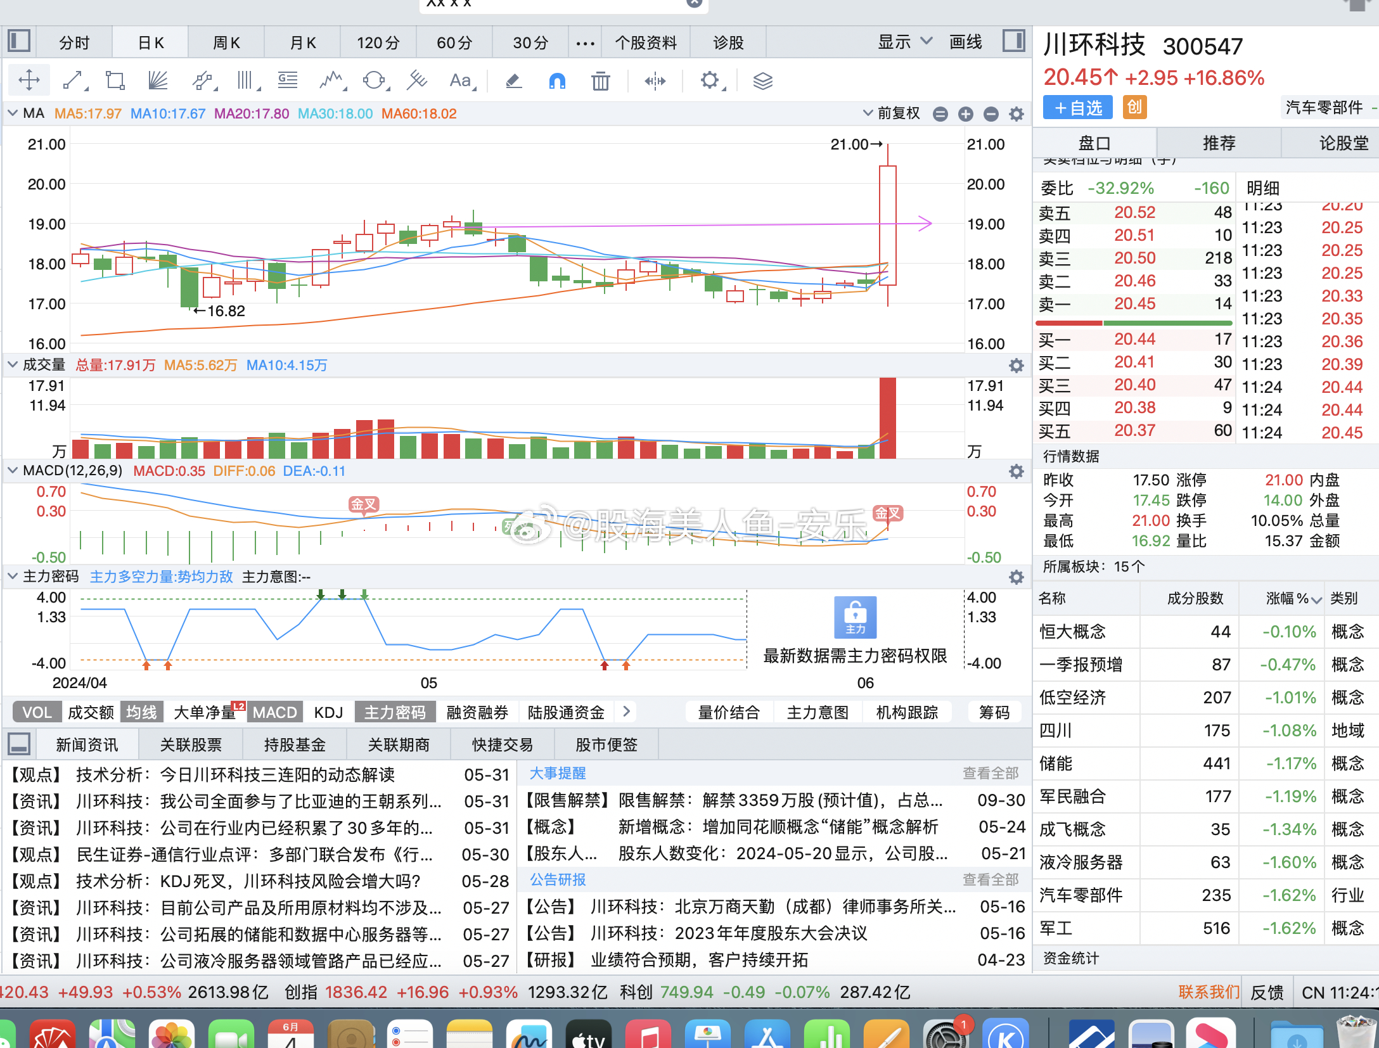Select the wave pattern drawing tool

point(332,80)
